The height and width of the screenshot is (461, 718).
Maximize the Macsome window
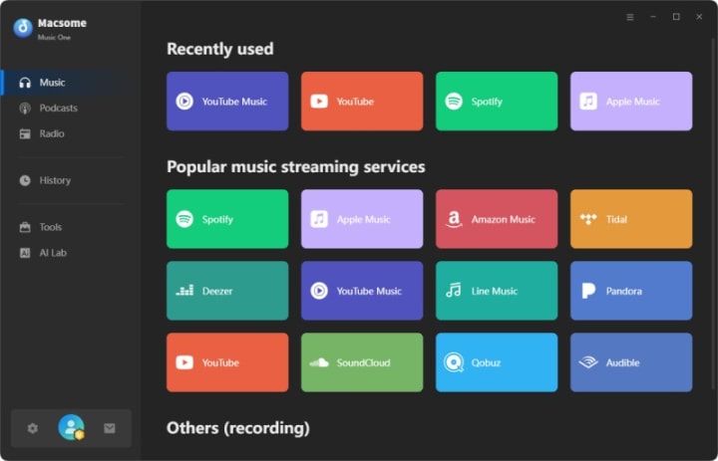pos(676,17)
